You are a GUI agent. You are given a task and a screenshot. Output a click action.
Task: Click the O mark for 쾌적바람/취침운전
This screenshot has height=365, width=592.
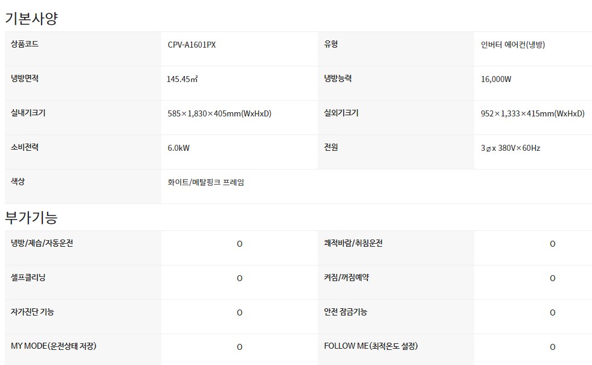click(x=552, y=244)
